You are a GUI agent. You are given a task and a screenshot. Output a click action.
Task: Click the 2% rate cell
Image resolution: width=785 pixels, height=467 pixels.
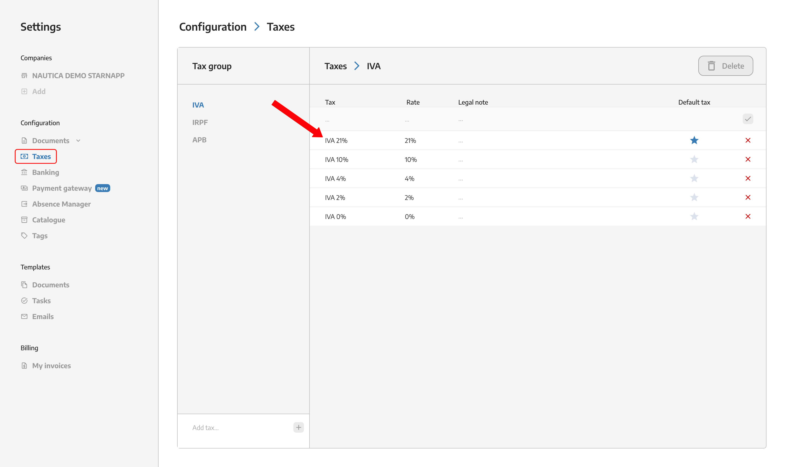tap(409, 198)
